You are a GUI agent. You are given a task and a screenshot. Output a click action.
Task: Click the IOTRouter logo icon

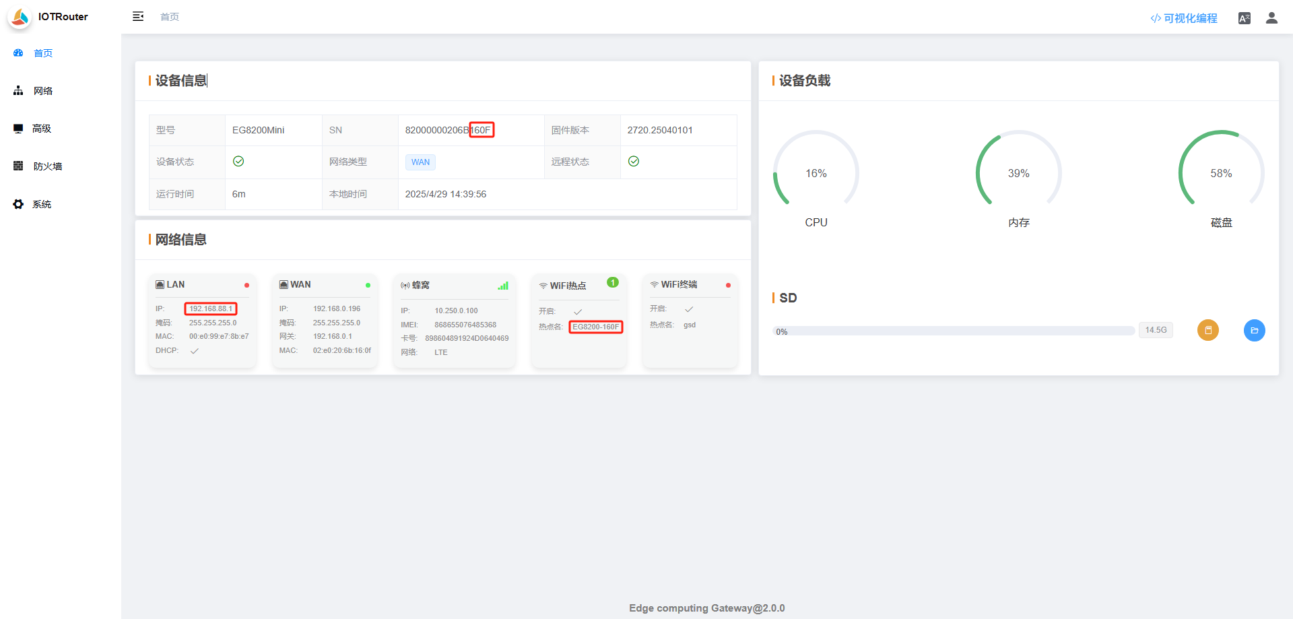[20, 18]
